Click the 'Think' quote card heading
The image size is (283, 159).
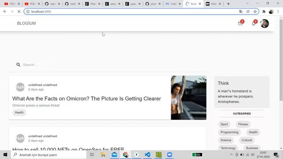(x=223, y=83)
